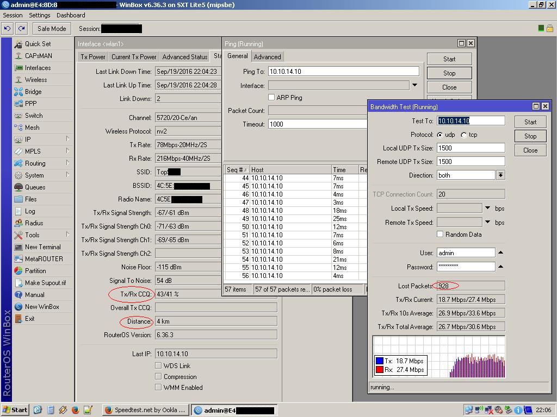The width and height of the screenshot is (557, 417).
Task: Click the Redo arrow in the toolbar
Action: coord(22,29)
